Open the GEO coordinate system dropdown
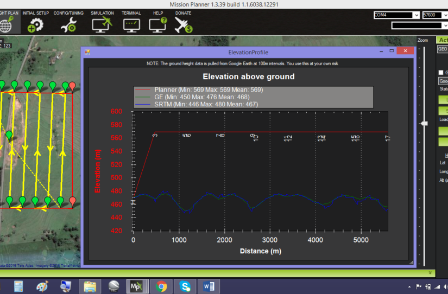 click(x=443, y=49)
